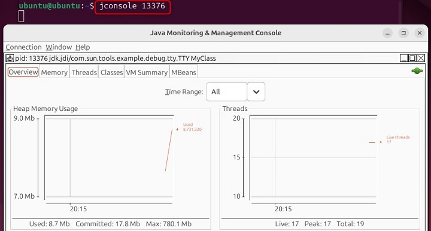Click the green connection status icon

tap(417, 71)
